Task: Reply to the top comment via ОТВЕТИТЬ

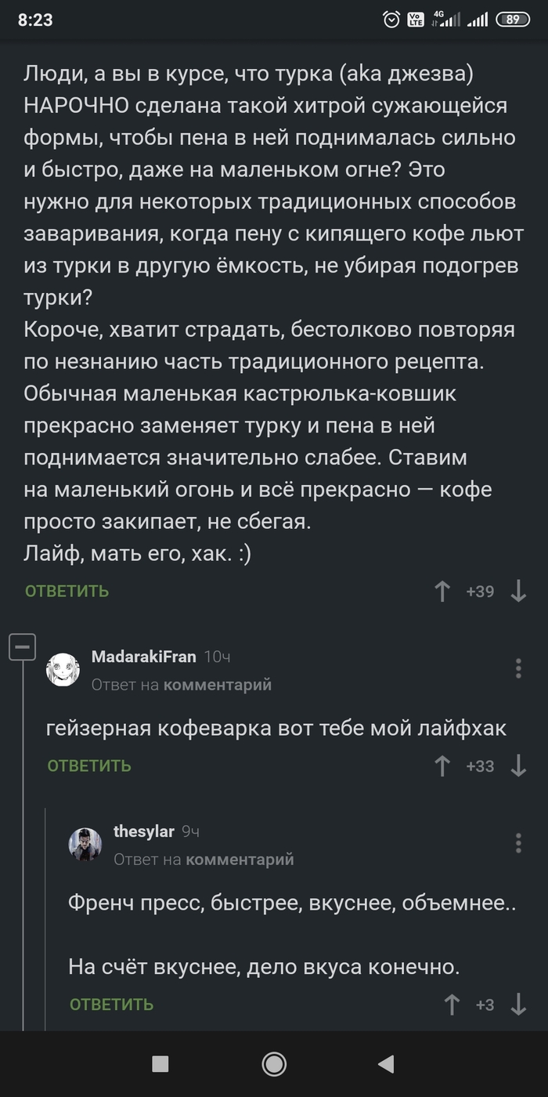Action: (x=67, y=591)
